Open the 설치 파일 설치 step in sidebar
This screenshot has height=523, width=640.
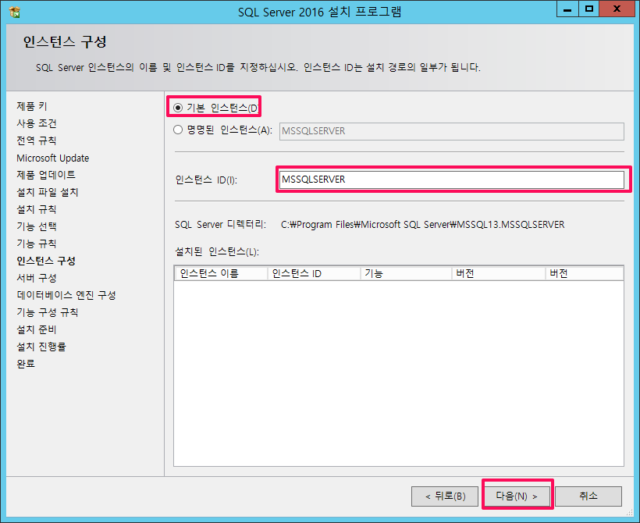pyautogui.click(x=48, y=192)
